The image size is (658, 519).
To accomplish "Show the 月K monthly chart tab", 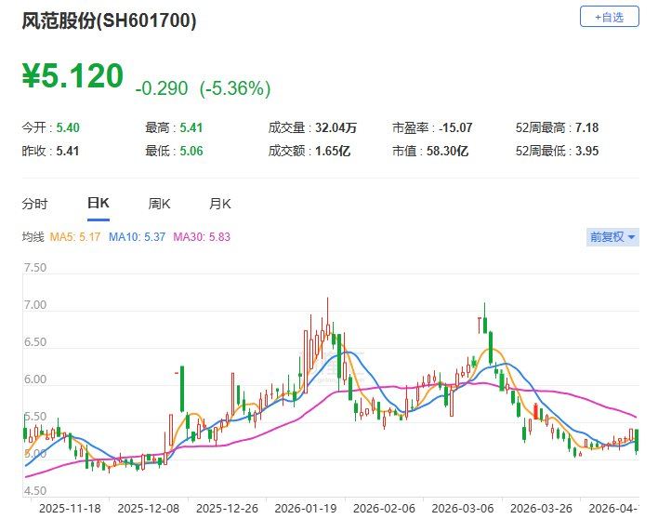I will [220, 203].
